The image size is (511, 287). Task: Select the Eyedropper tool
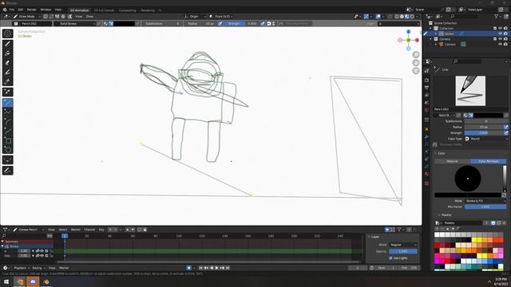pyautogui.click(x=7, y=92)
